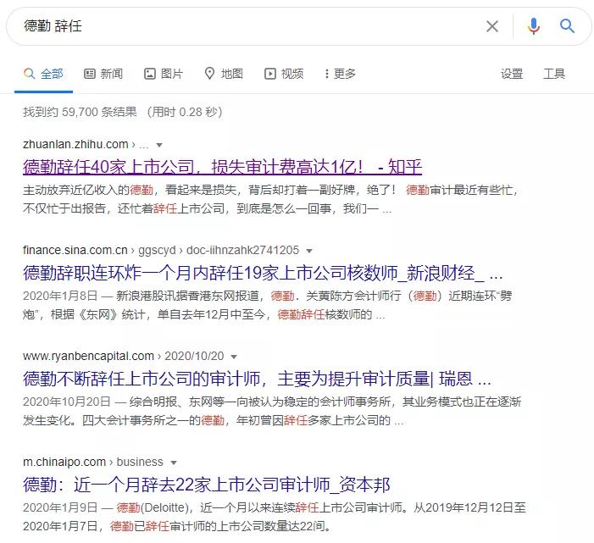Open 德勤辞职连环炸 新浪财经 result
Image resolution: width=594 pixels, height=543 pixels.
tap(263, 273)
